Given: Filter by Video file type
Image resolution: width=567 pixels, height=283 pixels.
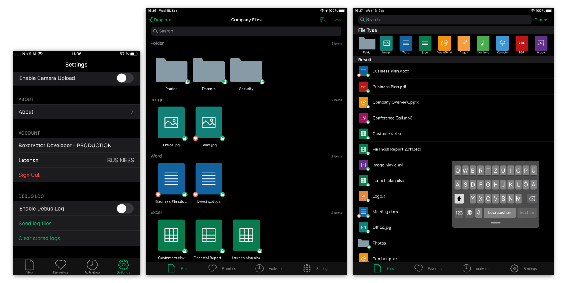Looking at the screenshot, I should [541, 45].
